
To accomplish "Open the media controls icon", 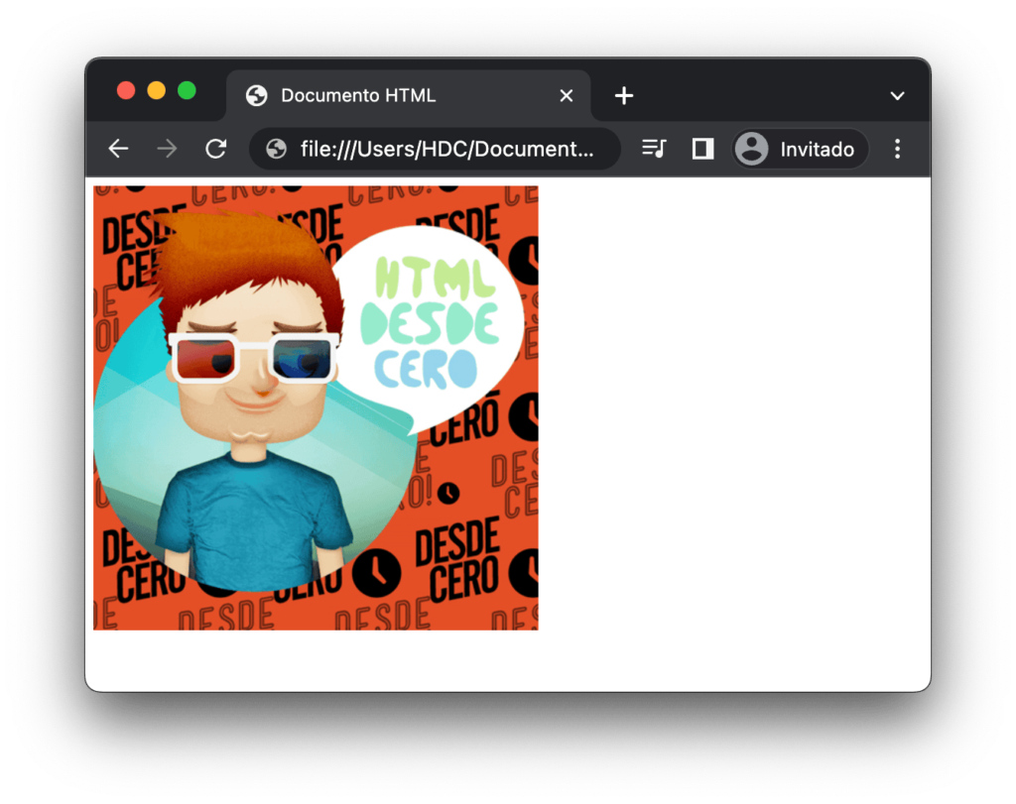I will (654, 149).
